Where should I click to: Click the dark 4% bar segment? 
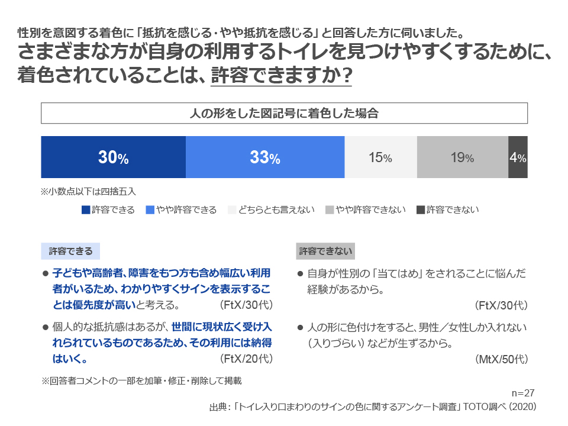click(x=518, y=157)
